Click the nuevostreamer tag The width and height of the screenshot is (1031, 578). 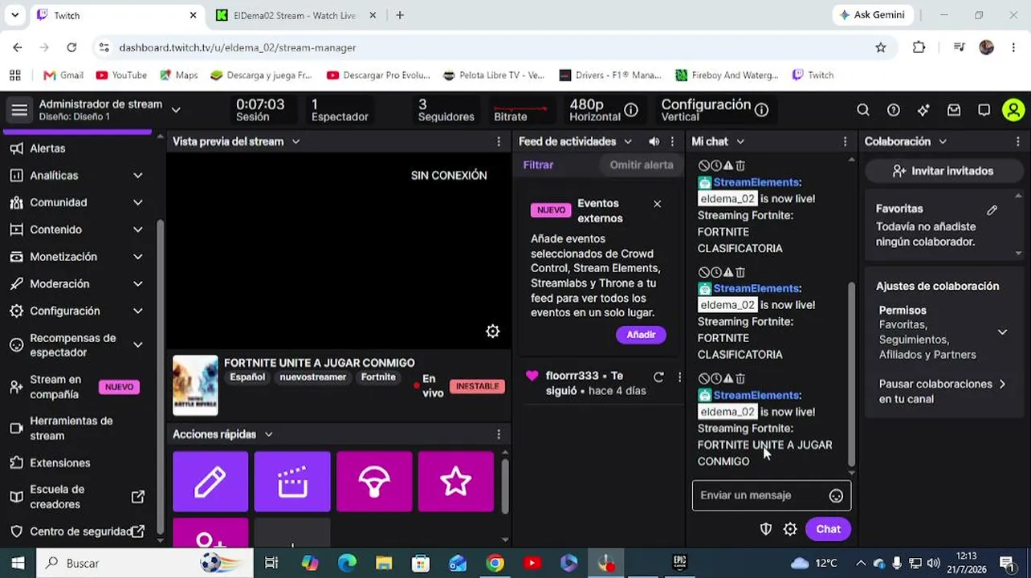312,377
